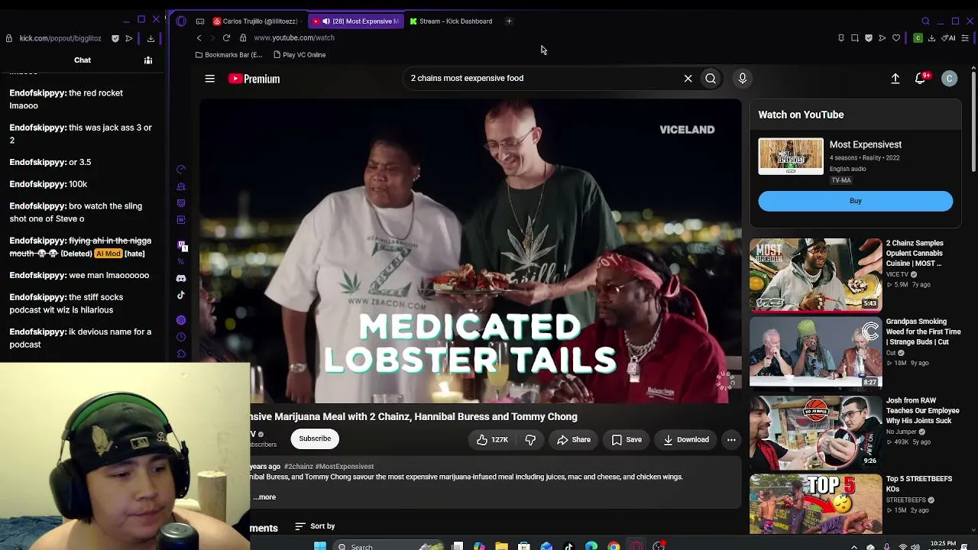
Task: Open Josh from RAW joints video thumbnail
Action: pos(815,432)
